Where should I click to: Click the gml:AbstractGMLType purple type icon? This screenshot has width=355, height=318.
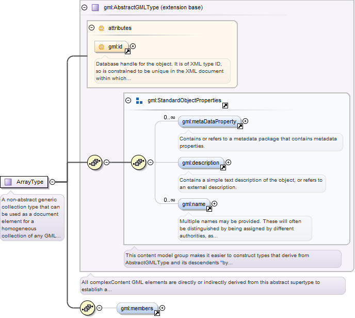pos(95,7)
